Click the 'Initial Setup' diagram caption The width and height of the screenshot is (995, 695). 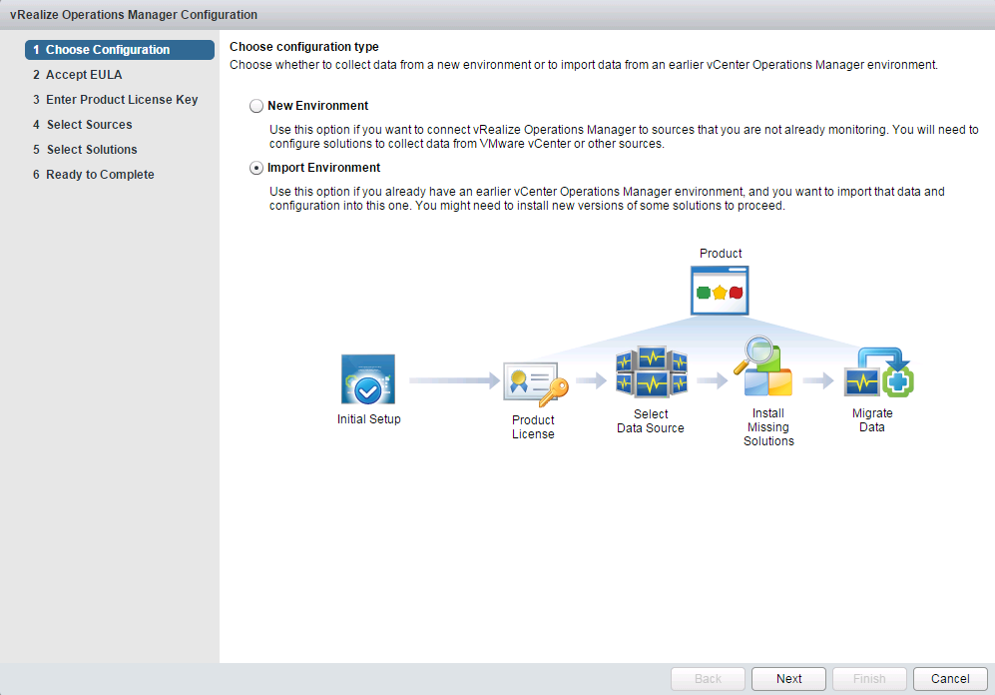(368, 419)
